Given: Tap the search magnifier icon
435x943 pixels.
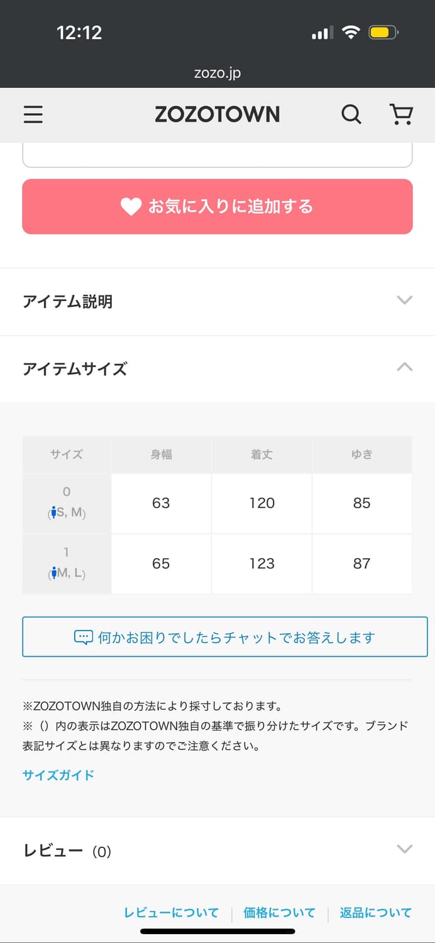Looking at the screenshot, I should pos(351,114).
